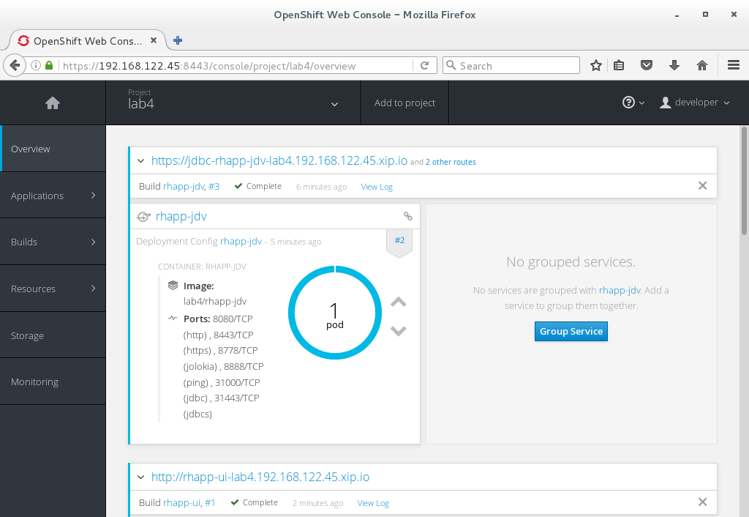Expand Applications sidebar menu
The height and width of the screenshot is (517, 749).
pos(53,196)
